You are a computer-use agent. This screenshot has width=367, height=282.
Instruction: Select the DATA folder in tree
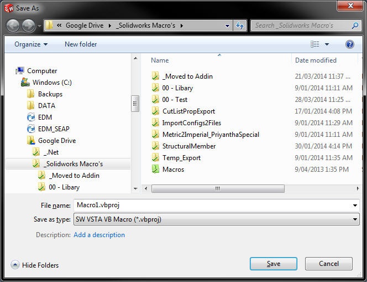(46, 106)
